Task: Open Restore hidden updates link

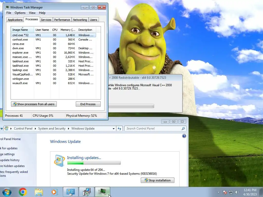Action: (12, 166)
